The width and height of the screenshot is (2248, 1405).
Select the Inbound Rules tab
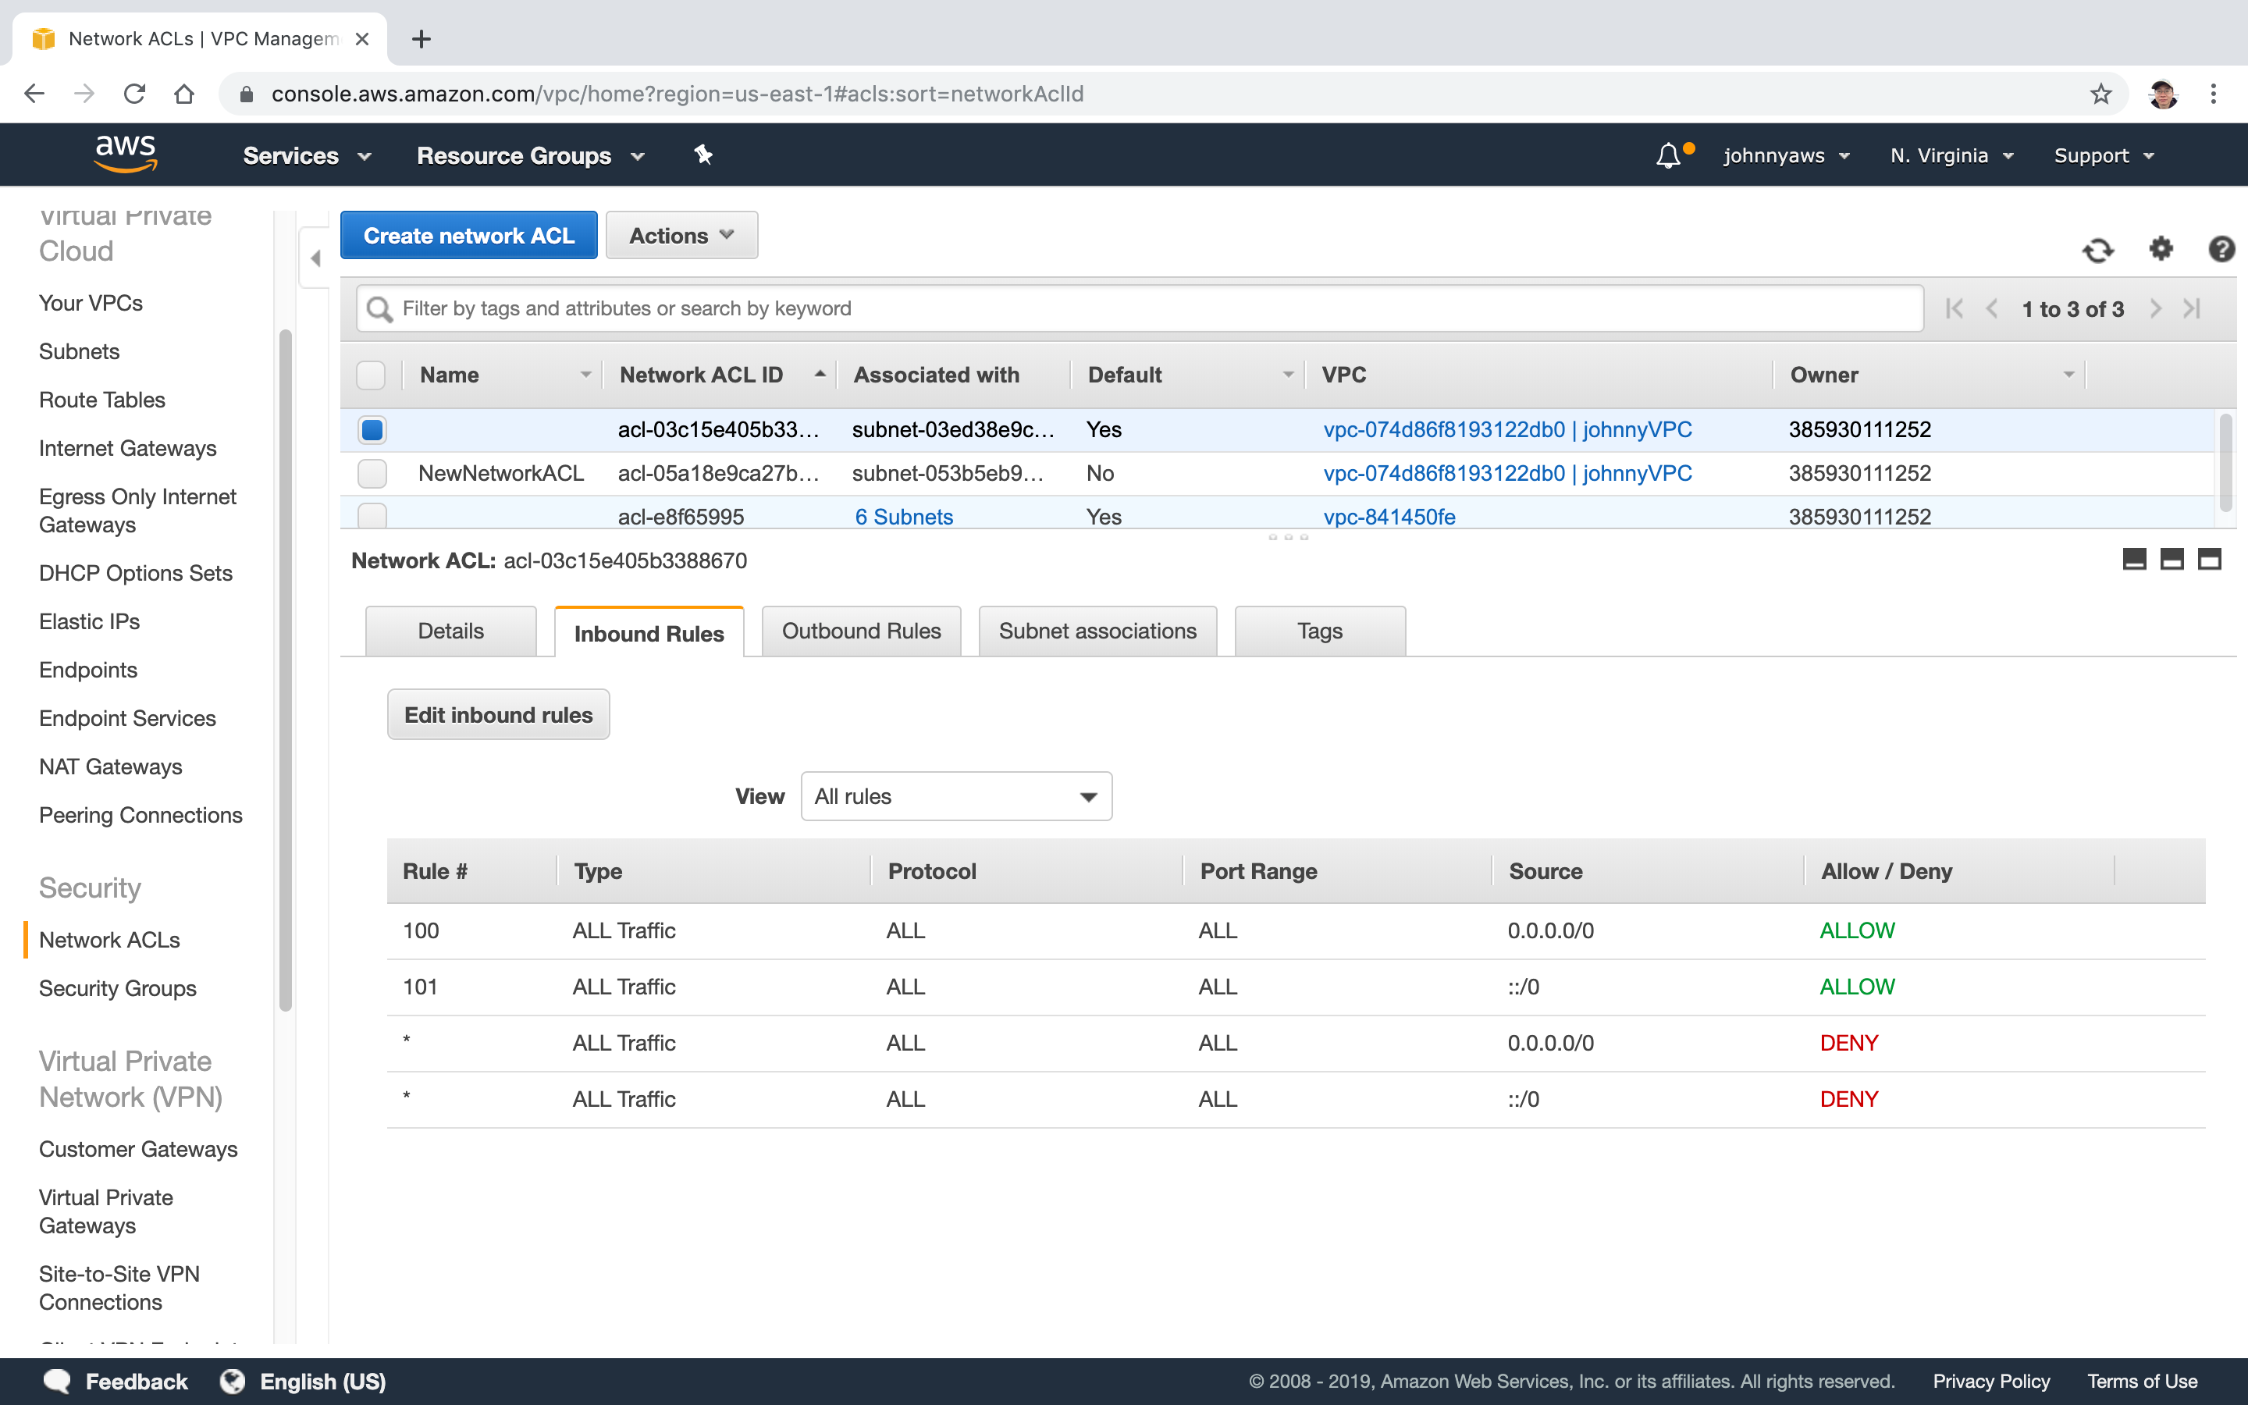tap(649, 633)
